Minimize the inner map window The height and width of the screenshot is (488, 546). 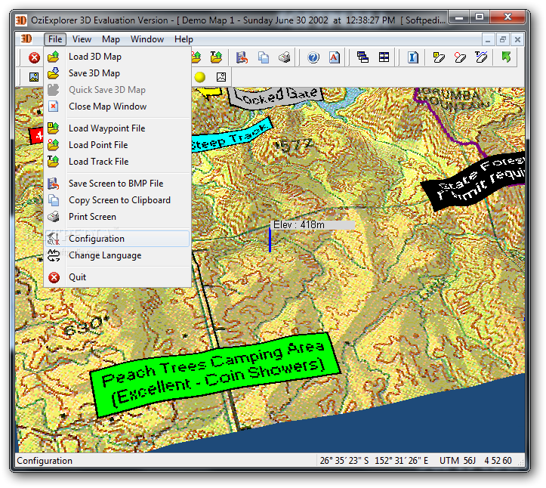pyautogui.click(x=488, y=39)
